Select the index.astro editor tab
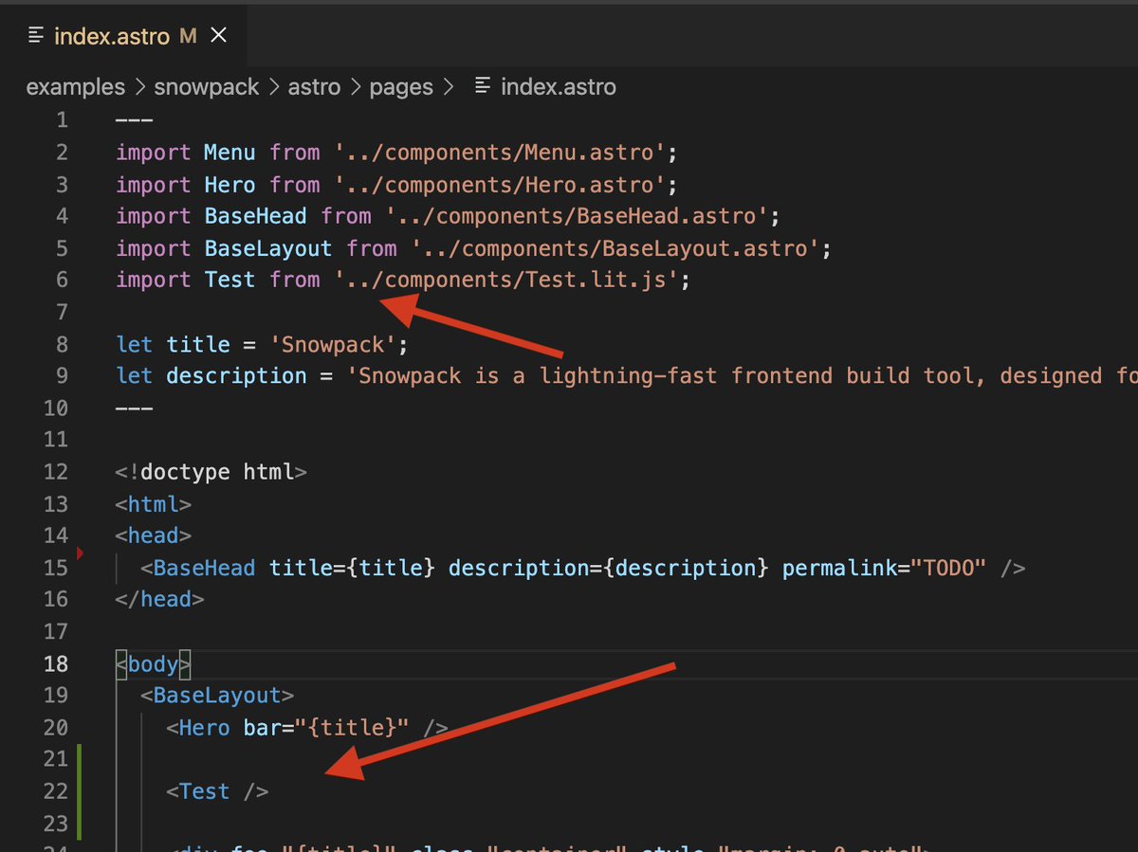This screenshot has height=852, width=1138. pos(114,33)
